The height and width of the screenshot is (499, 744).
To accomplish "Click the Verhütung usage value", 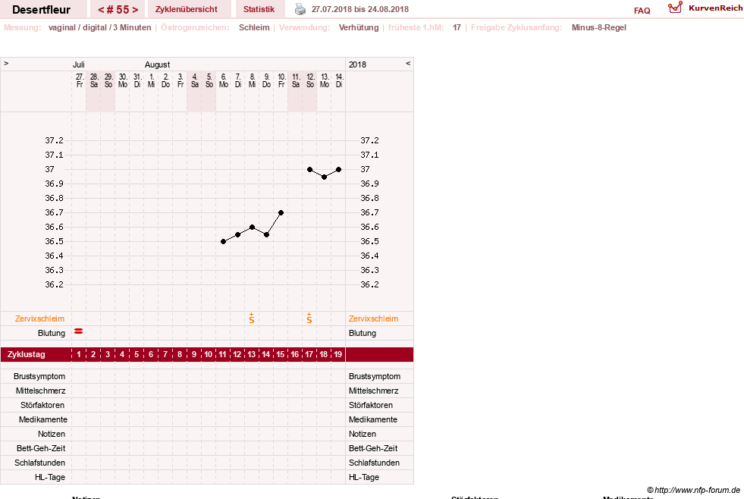I will click(x=359, y=27).
